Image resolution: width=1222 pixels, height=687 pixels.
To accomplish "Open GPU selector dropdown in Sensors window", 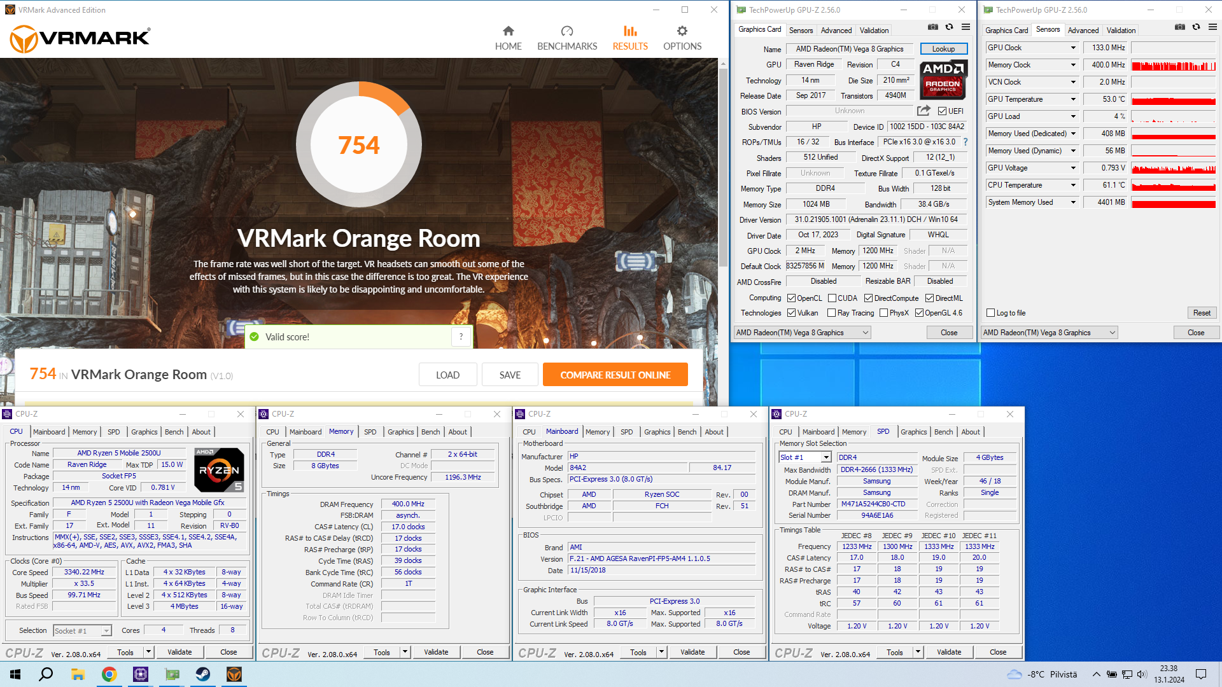I will click(x=1050, y=332).
